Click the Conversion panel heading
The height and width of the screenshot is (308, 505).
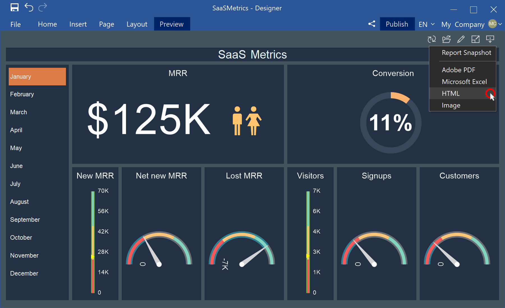click(393, 73)
